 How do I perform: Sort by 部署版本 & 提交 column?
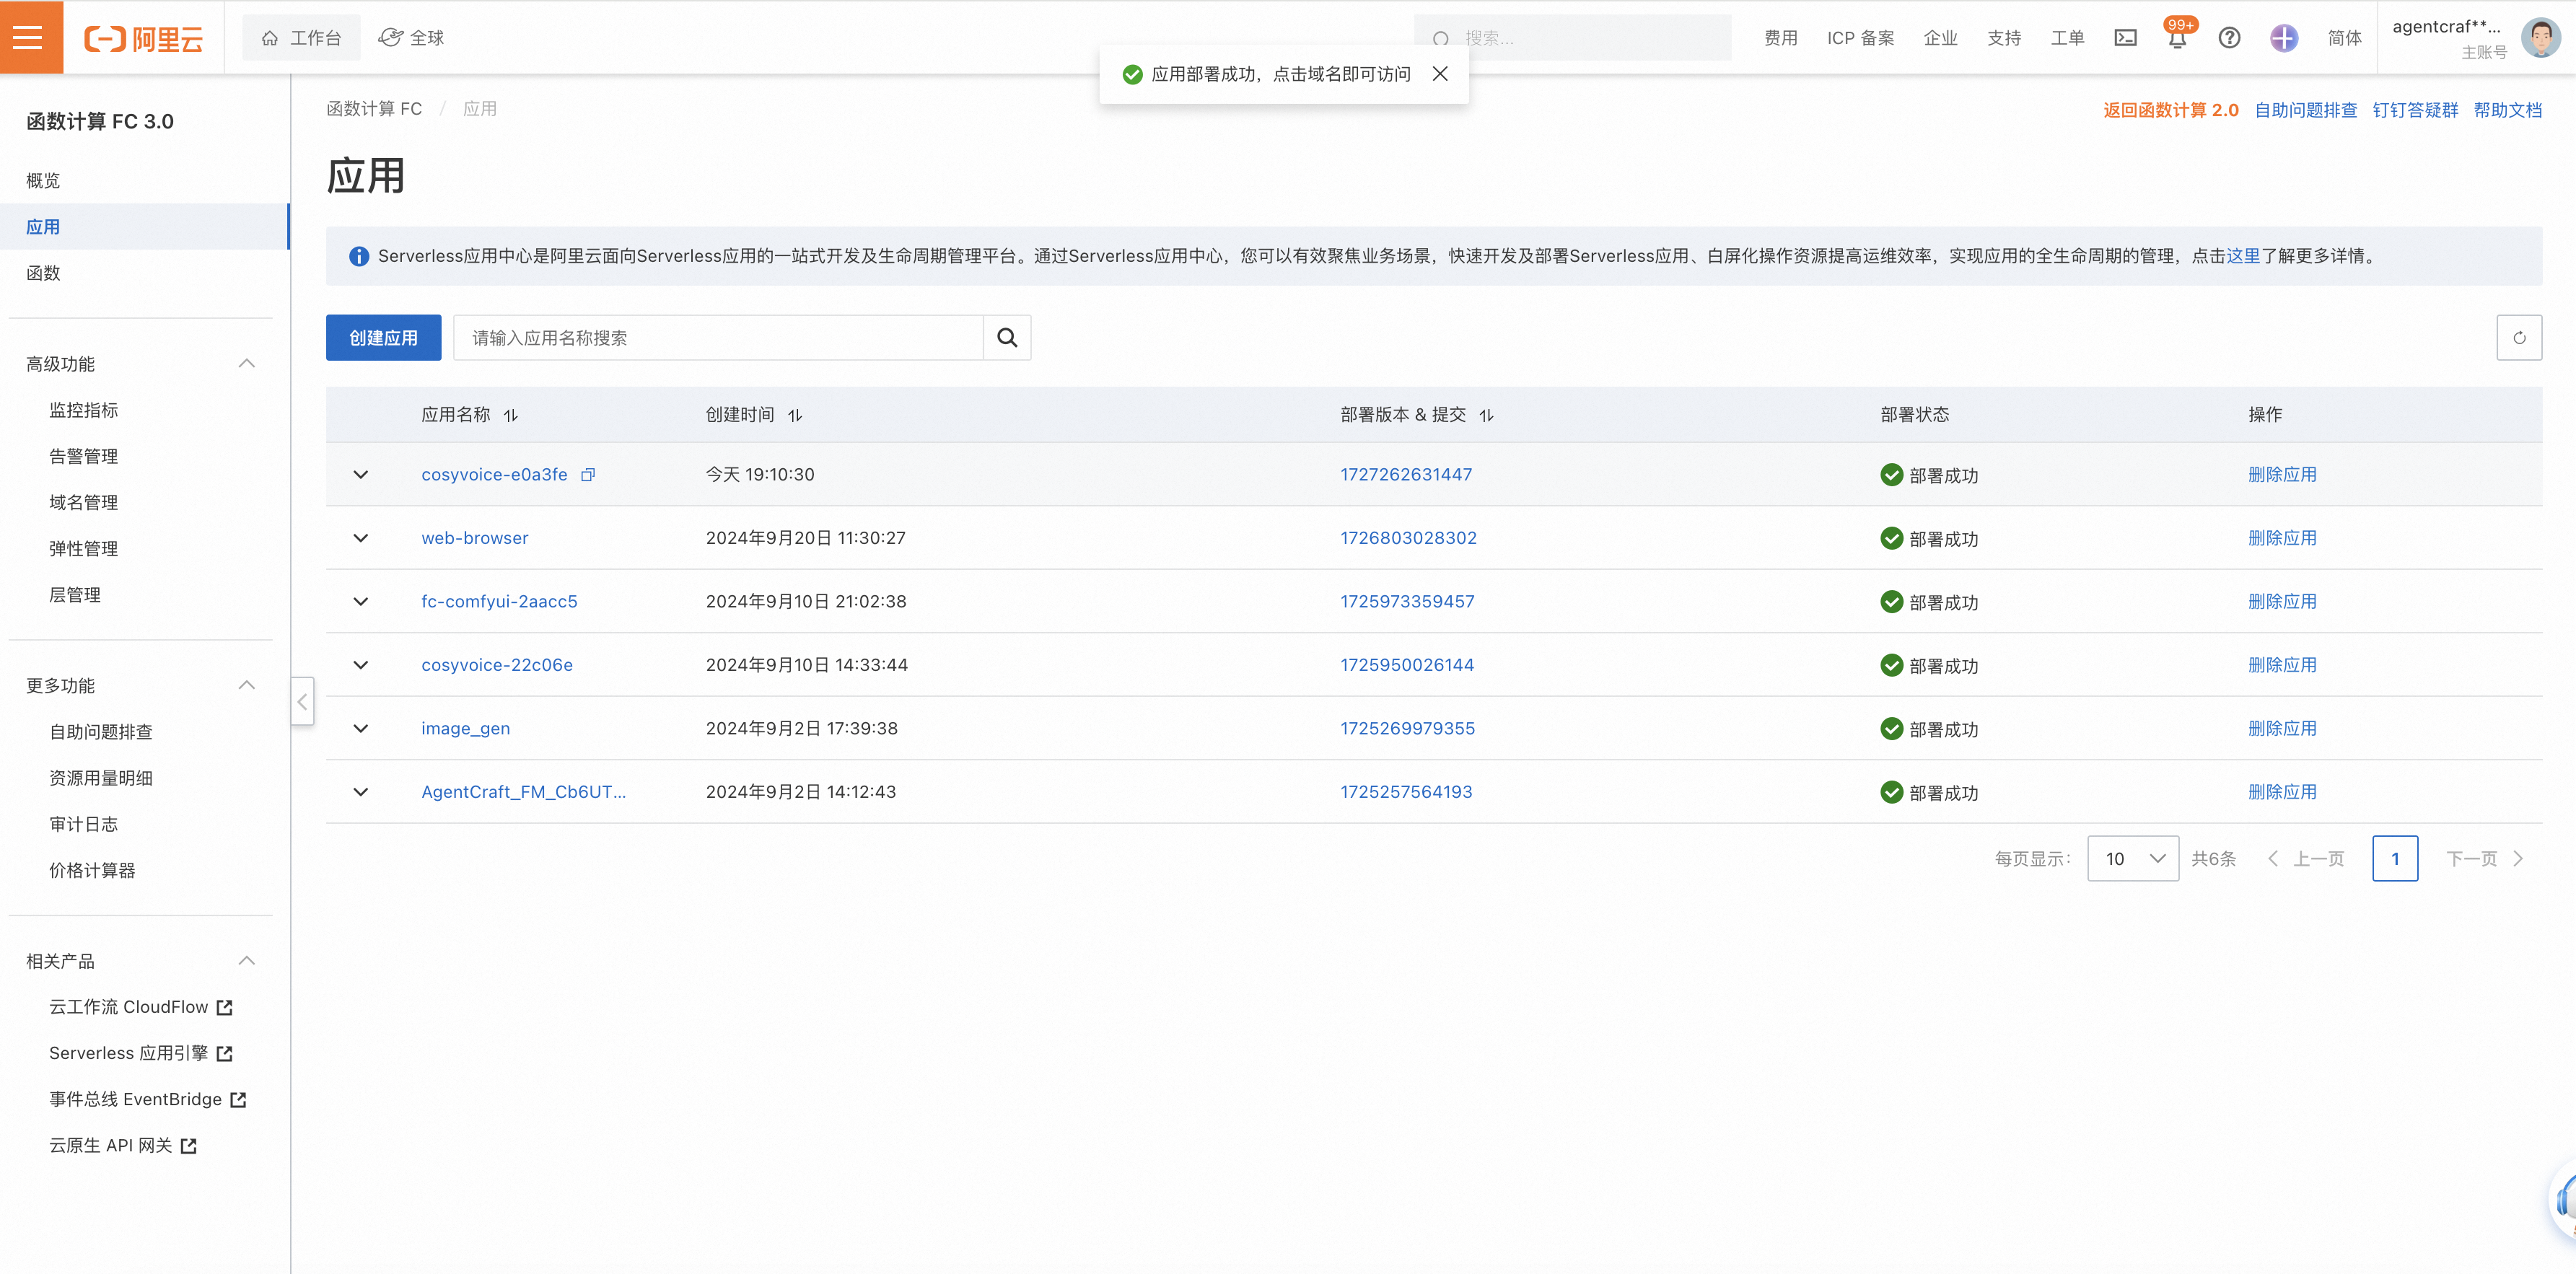[1487, 415]
